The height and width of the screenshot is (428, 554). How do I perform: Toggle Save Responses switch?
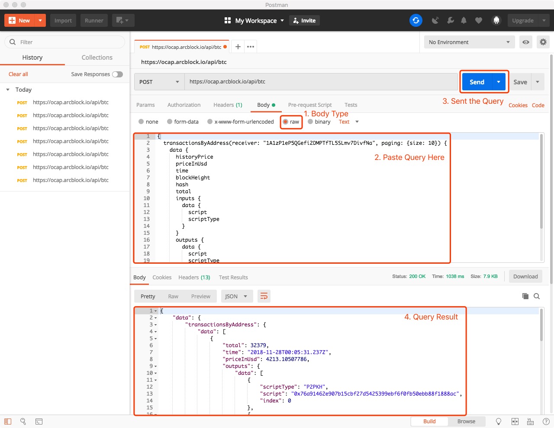click(x=117, y=74)
